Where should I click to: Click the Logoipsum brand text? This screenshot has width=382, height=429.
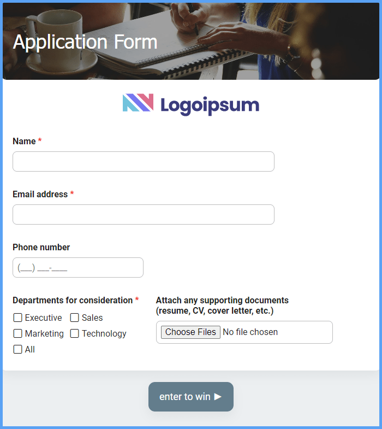pos(210,105)
